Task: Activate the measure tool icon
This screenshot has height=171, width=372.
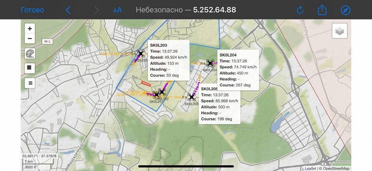Action: click(x=30, y=54)
